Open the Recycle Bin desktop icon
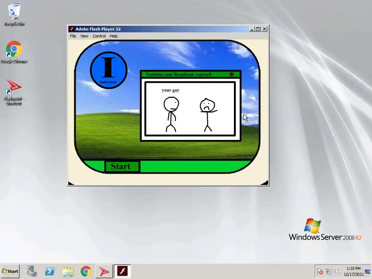 (14, 15)
